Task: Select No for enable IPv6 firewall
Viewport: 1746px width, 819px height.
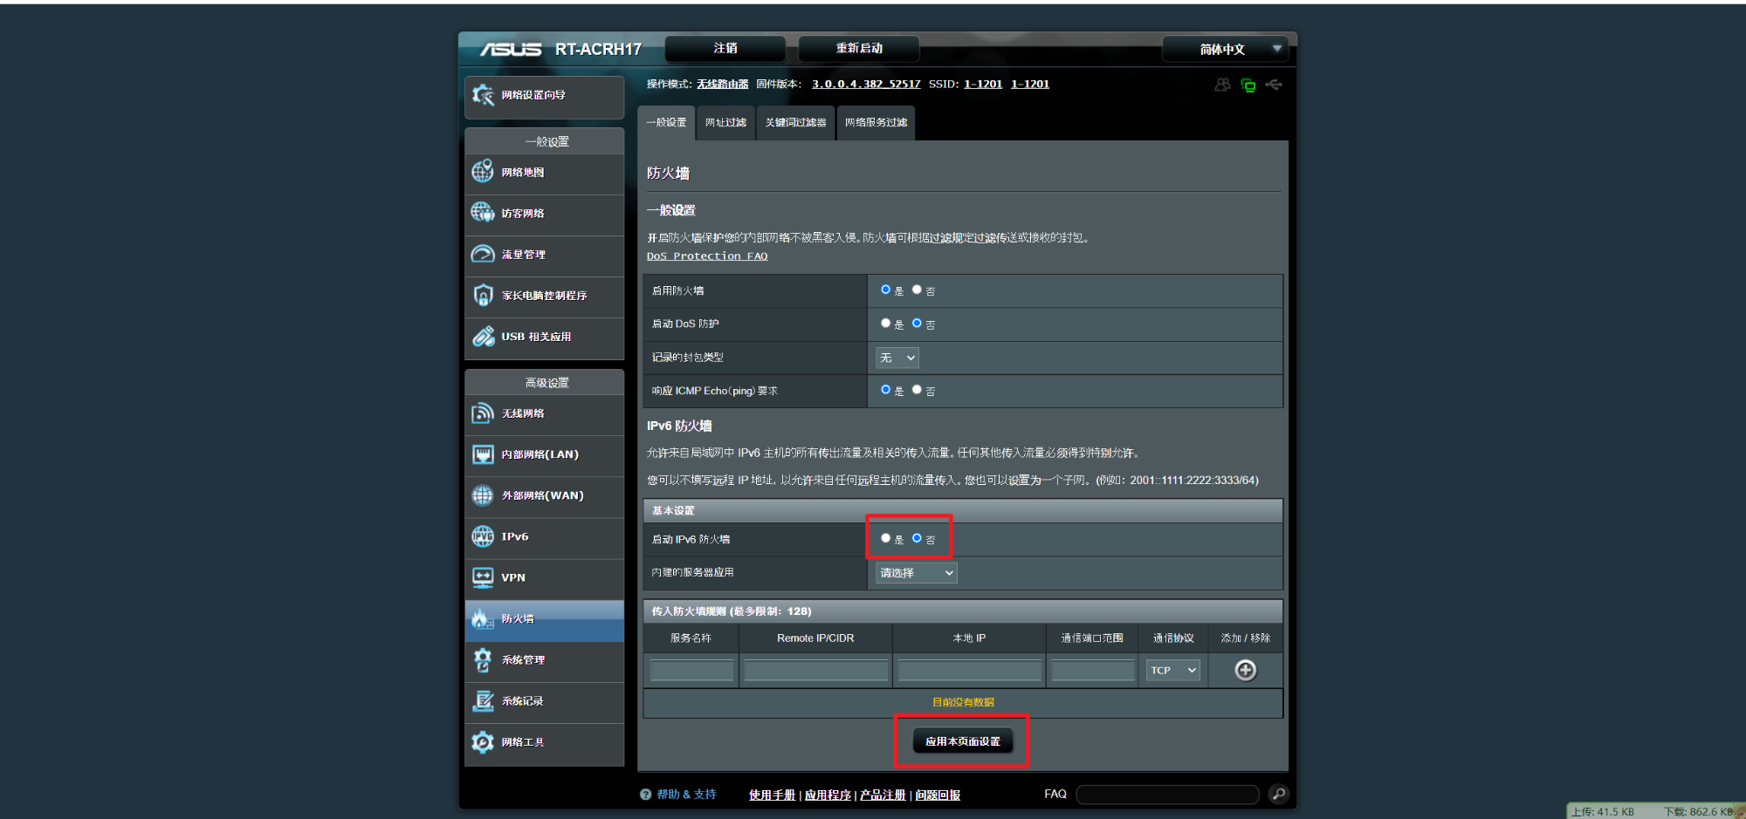Action: (917, 538)
